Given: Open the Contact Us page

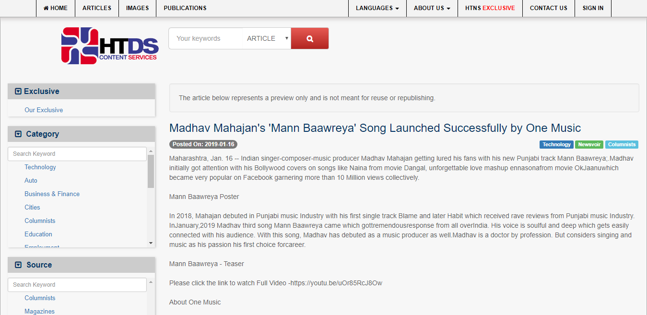Looking at the screenshot, I should coord(549,8).
